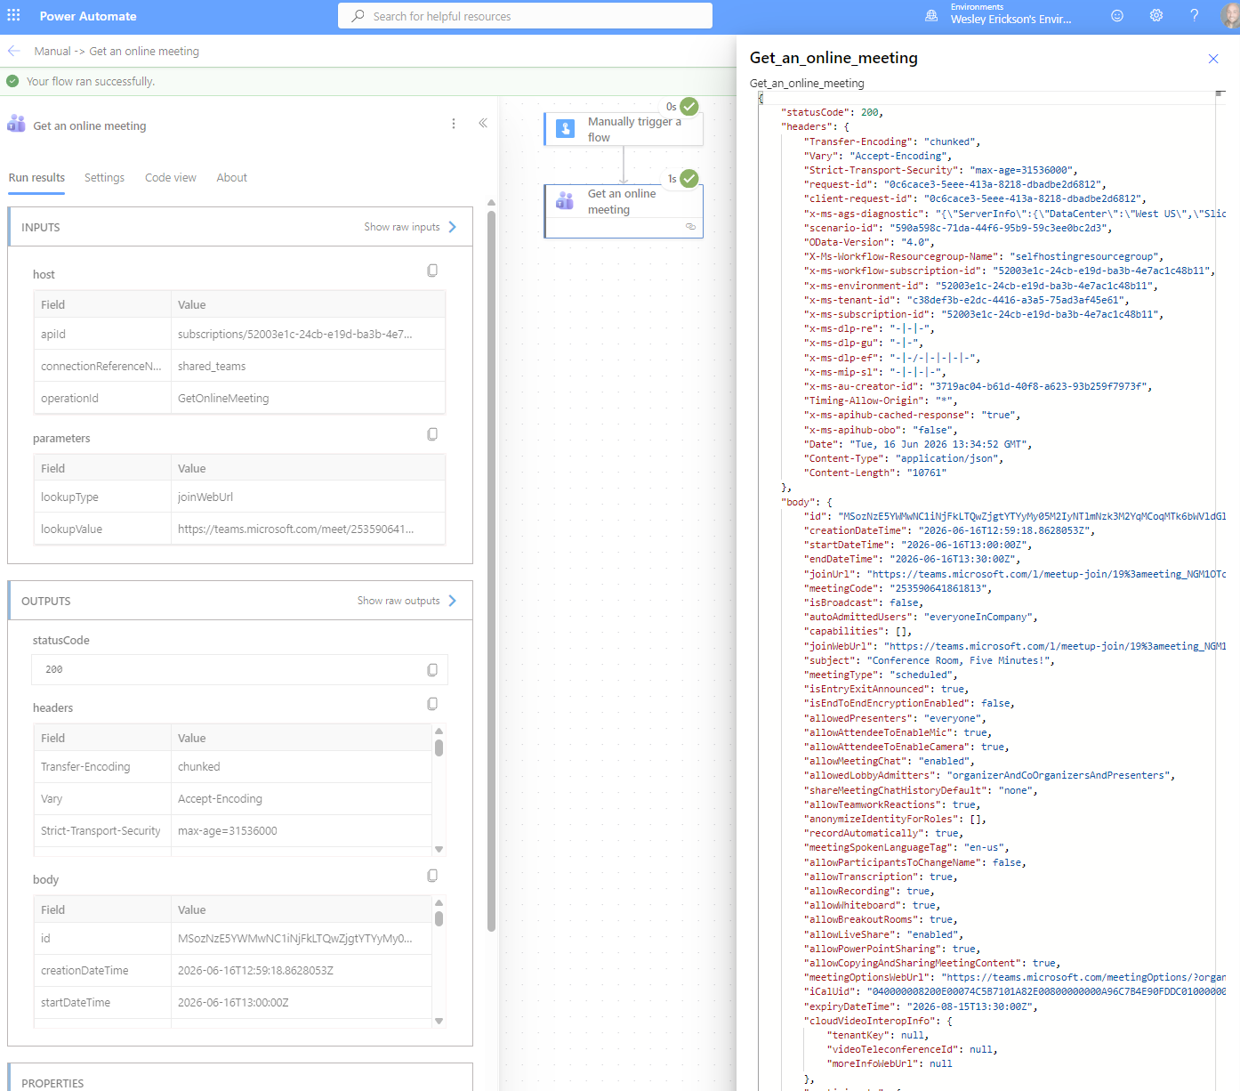Select the Manually trigger a flow card
1240x1091 pixels.
[624, 129]
